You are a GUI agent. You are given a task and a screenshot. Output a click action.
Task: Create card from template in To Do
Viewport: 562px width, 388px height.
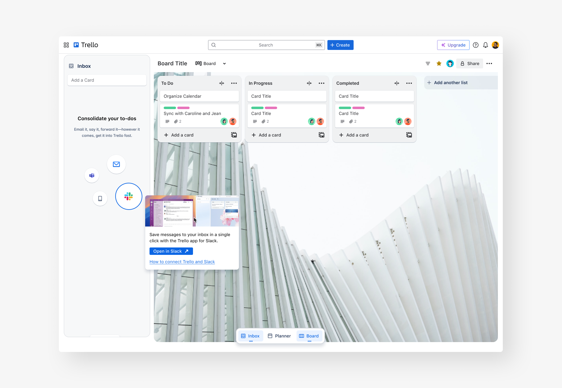pos(234,135)
